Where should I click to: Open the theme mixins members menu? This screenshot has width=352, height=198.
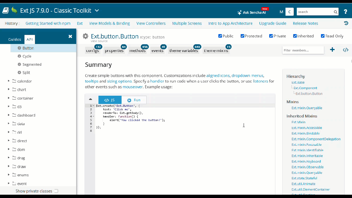pos(216,51)
